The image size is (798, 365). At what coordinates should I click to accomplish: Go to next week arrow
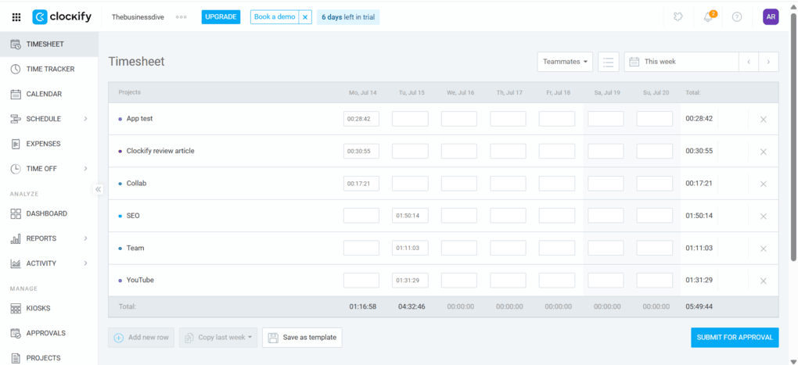point(768,62)
